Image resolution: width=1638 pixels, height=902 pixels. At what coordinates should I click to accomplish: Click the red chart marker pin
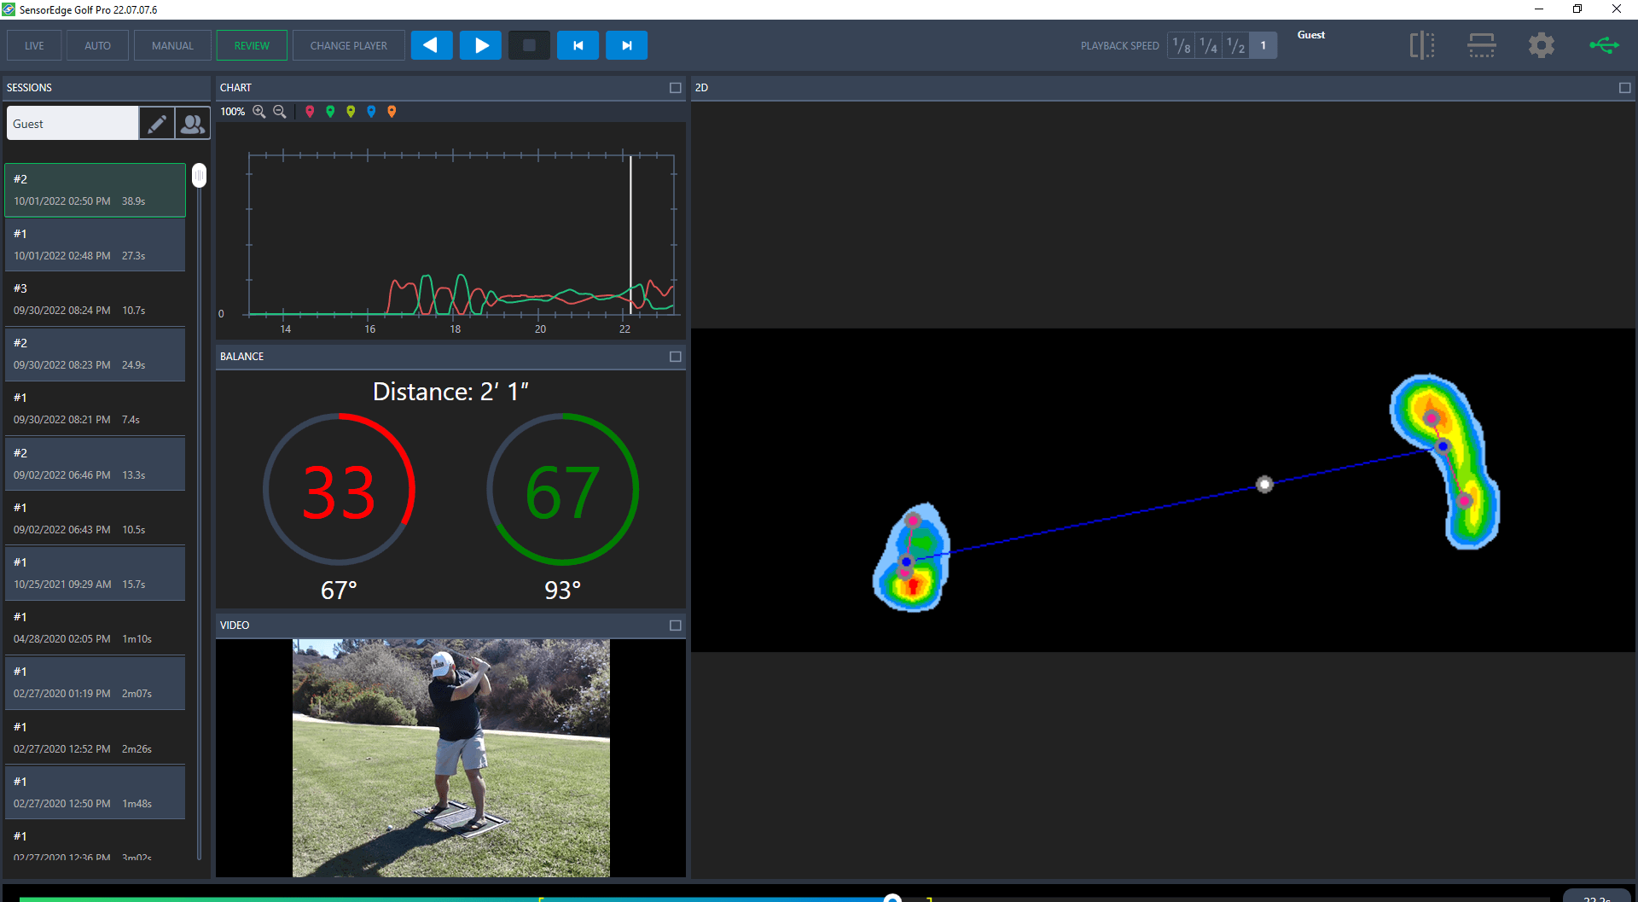coord(310,112)
